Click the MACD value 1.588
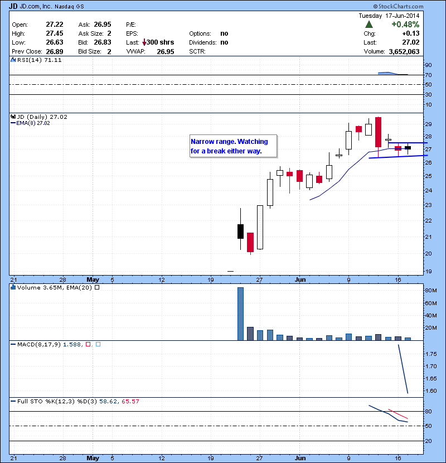Image resolution: width=446 pixels, height=463 pixels. click(72, 344)
